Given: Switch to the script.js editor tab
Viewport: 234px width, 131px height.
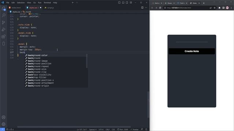Looking at the screenshot, I should (x=50, y=8).
